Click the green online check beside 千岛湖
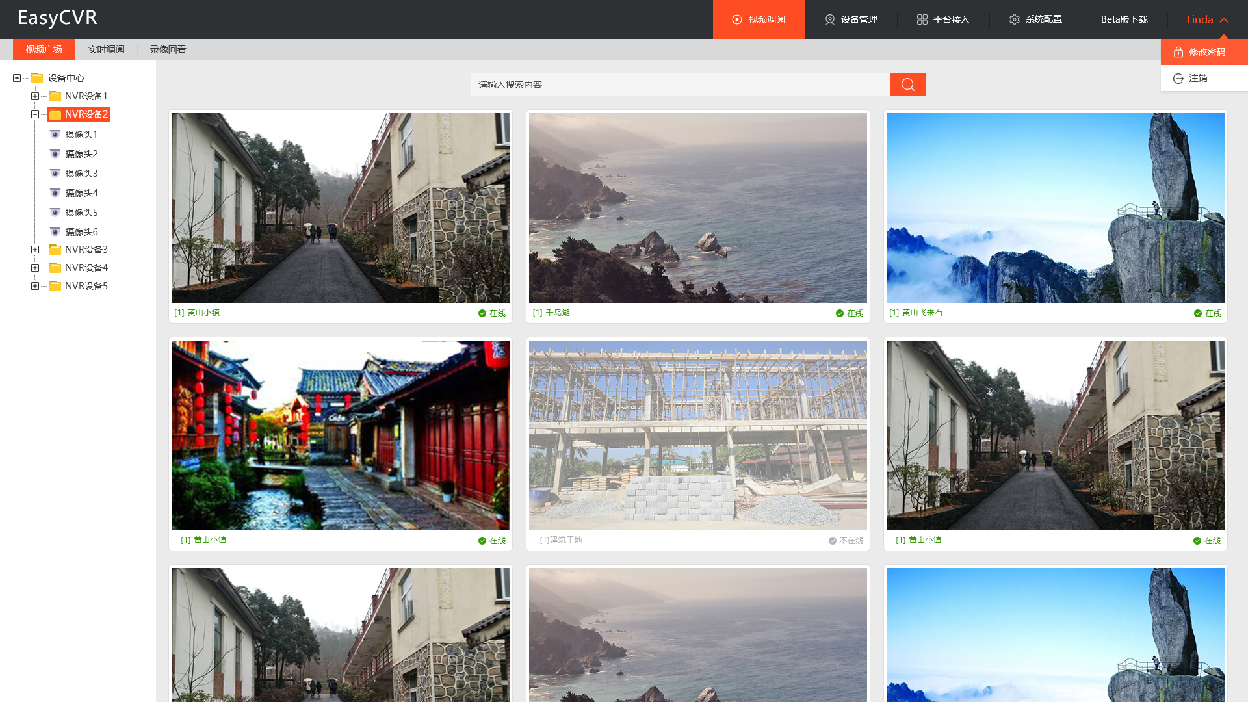1248x702 pixels. click(x=839, y=313)
